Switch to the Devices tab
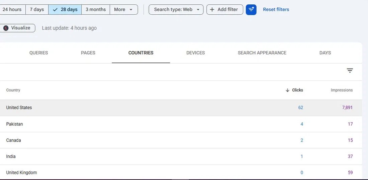The width and height of the screenshot is (368, 180). (x=195, y=53)
